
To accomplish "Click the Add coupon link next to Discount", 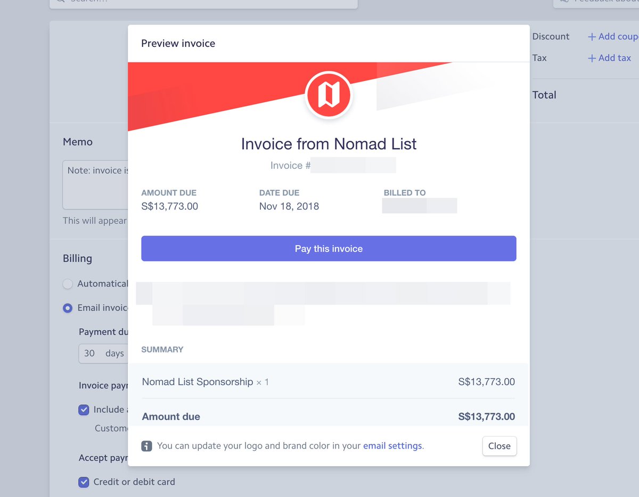I will point(613,36).
